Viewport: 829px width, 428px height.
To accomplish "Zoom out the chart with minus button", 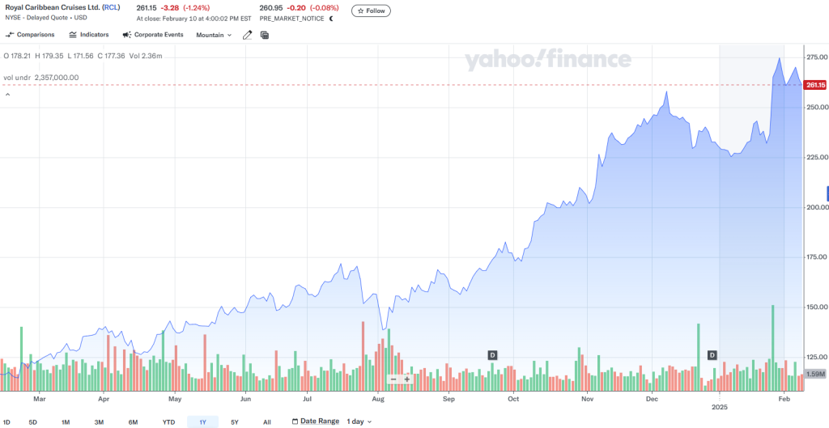I will point(393,379).
